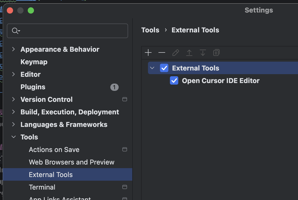The image size is (298, 200).
Task: Uncheck the External Tools group checkbox
Action: click(x=164, y=68)
